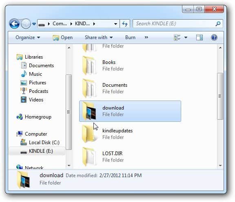Open Pictures library in navigation pane
The height and width of the screenshot is (202, 235).
(x=38, y=83)
